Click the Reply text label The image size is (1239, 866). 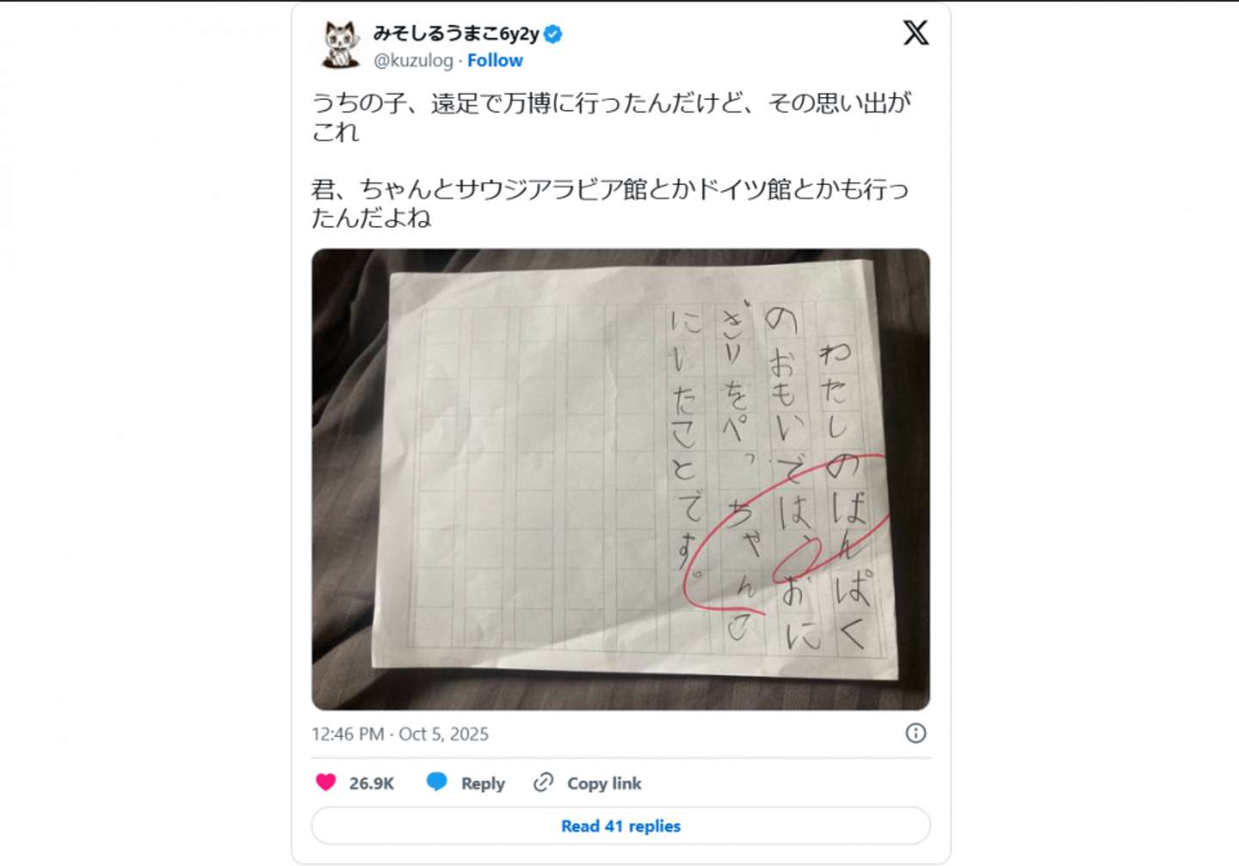[x=483, y=783]
